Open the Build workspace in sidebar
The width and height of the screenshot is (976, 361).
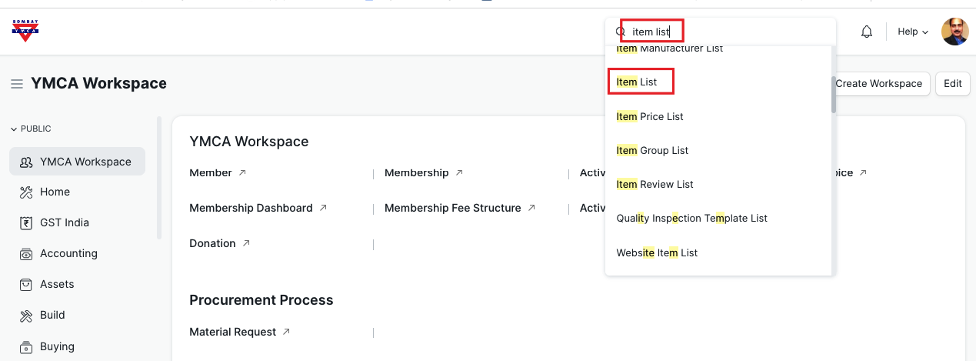pos(52,315)
